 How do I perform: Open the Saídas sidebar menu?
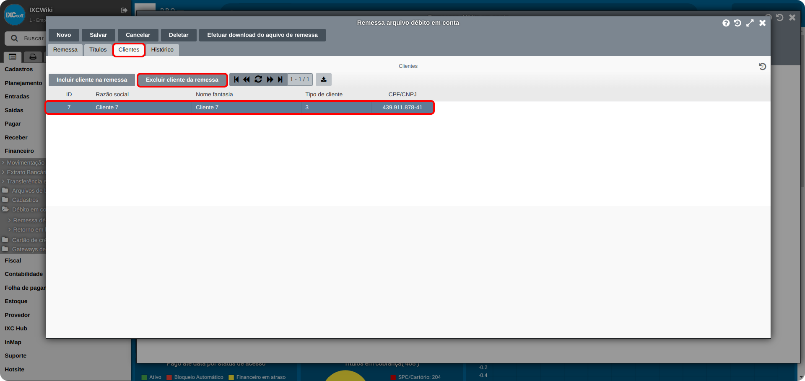[14, 111]
